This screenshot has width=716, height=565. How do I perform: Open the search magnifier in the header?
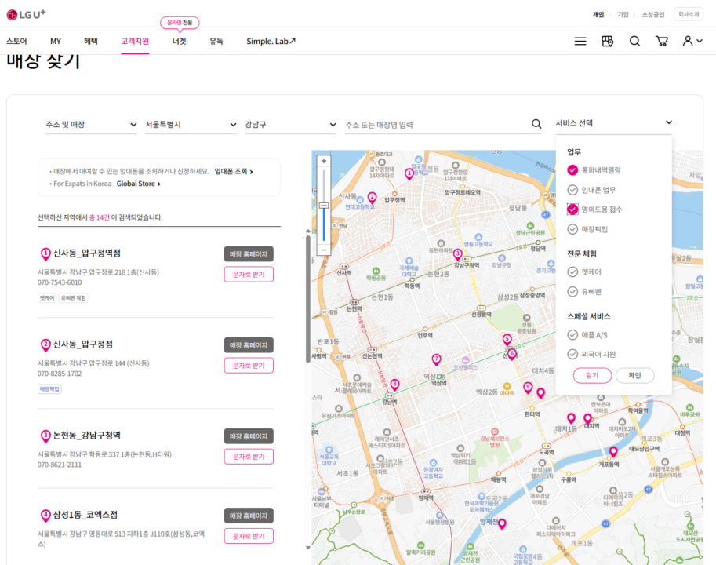coord(634,41)
